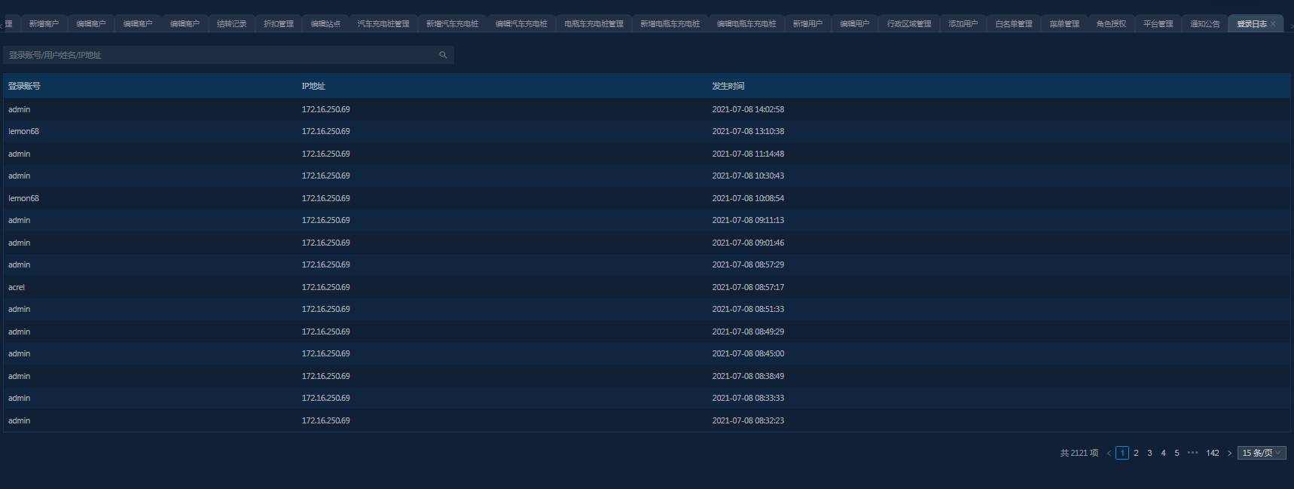The image size is (1294, 489).
Task: Jump to last page 142
Action: tap(1212, 453)
